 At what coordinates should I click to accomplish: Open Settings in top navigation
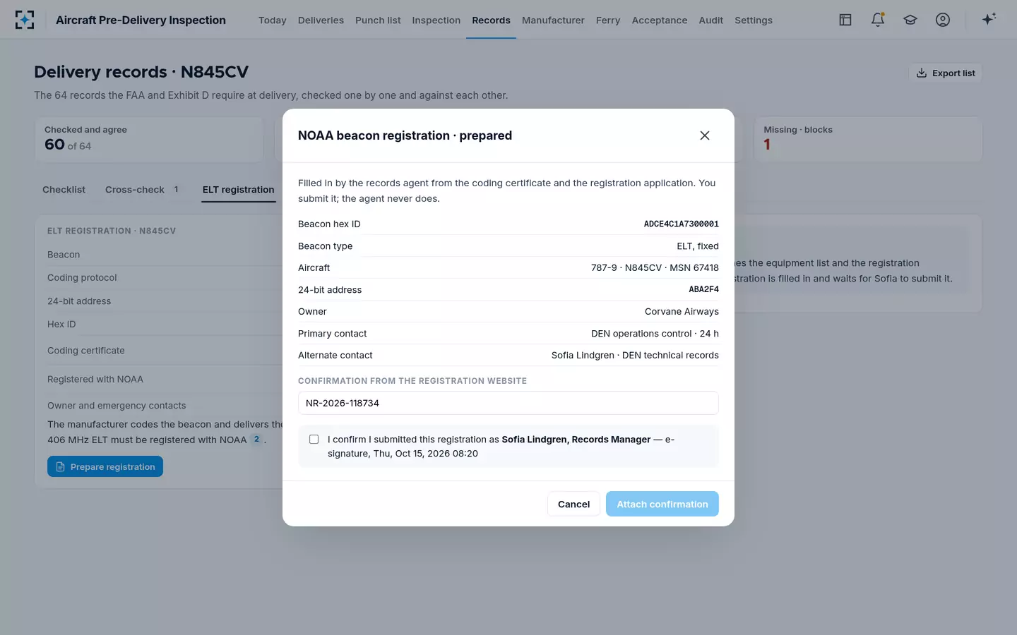click(x=754, y=20)
